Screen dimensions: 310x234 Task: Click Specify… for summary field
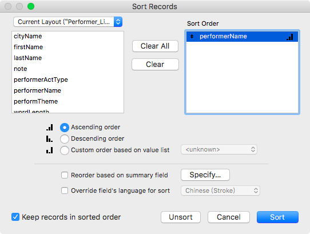point(205,175)
